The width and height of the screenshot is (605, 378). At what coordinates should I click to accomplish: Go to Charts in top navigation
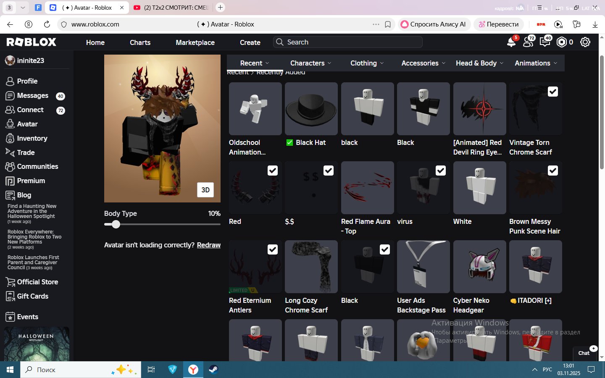tap(140, 42)
